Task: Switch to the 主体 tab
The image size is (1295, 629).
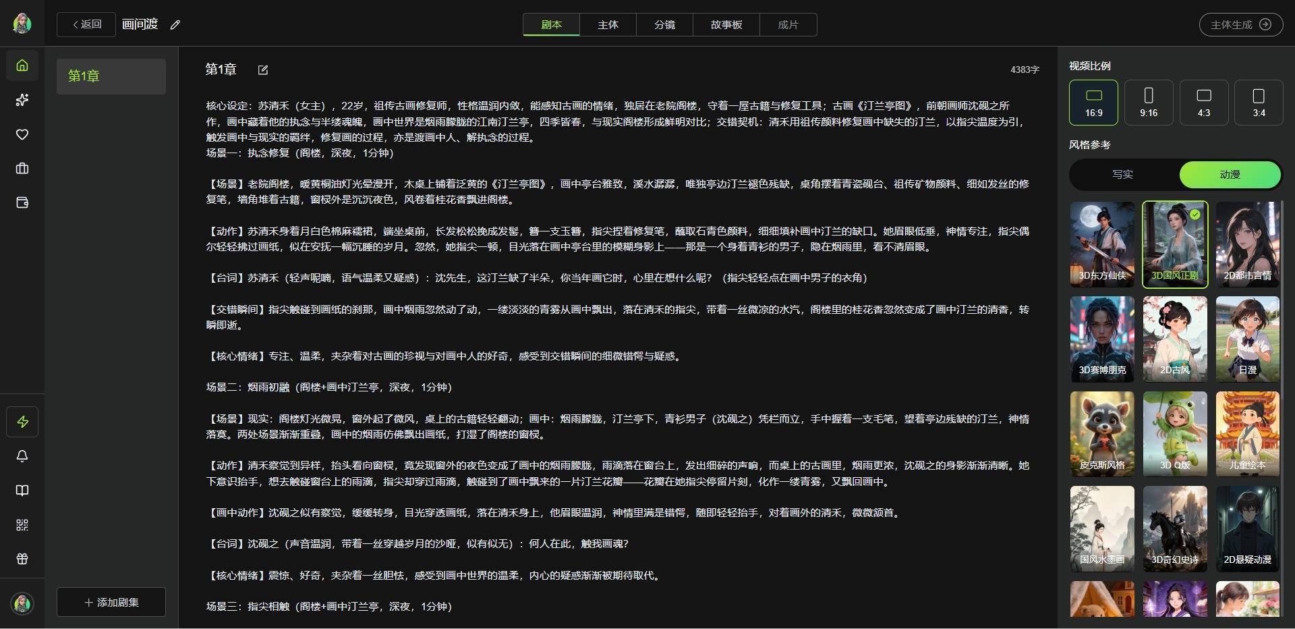Action: [x=608, y=25]
